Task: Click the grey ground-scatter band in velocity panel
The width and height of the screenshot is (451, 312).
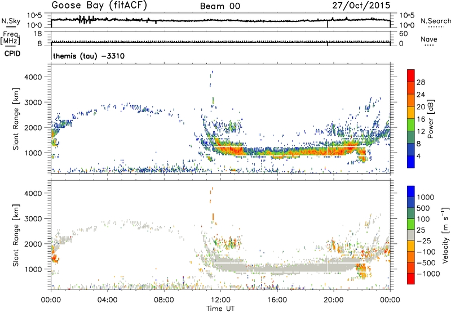Action: click(x=288, y=268)
